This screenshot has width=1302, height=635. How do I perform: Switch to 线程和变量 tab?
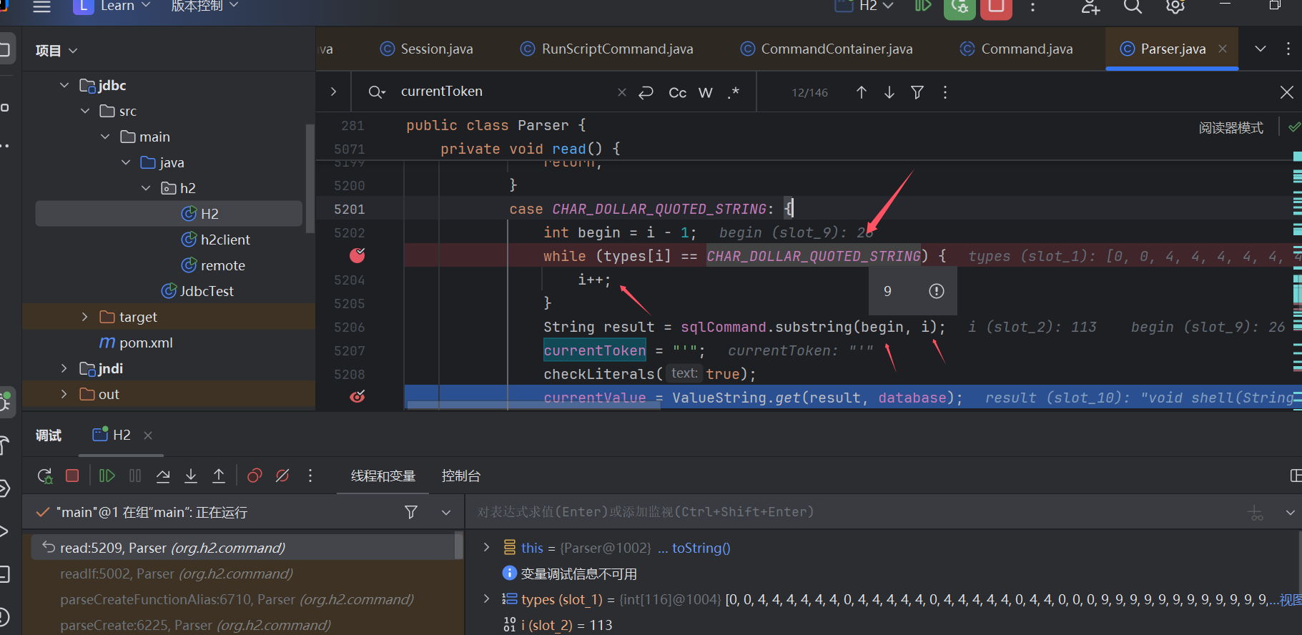pos(383,476)
